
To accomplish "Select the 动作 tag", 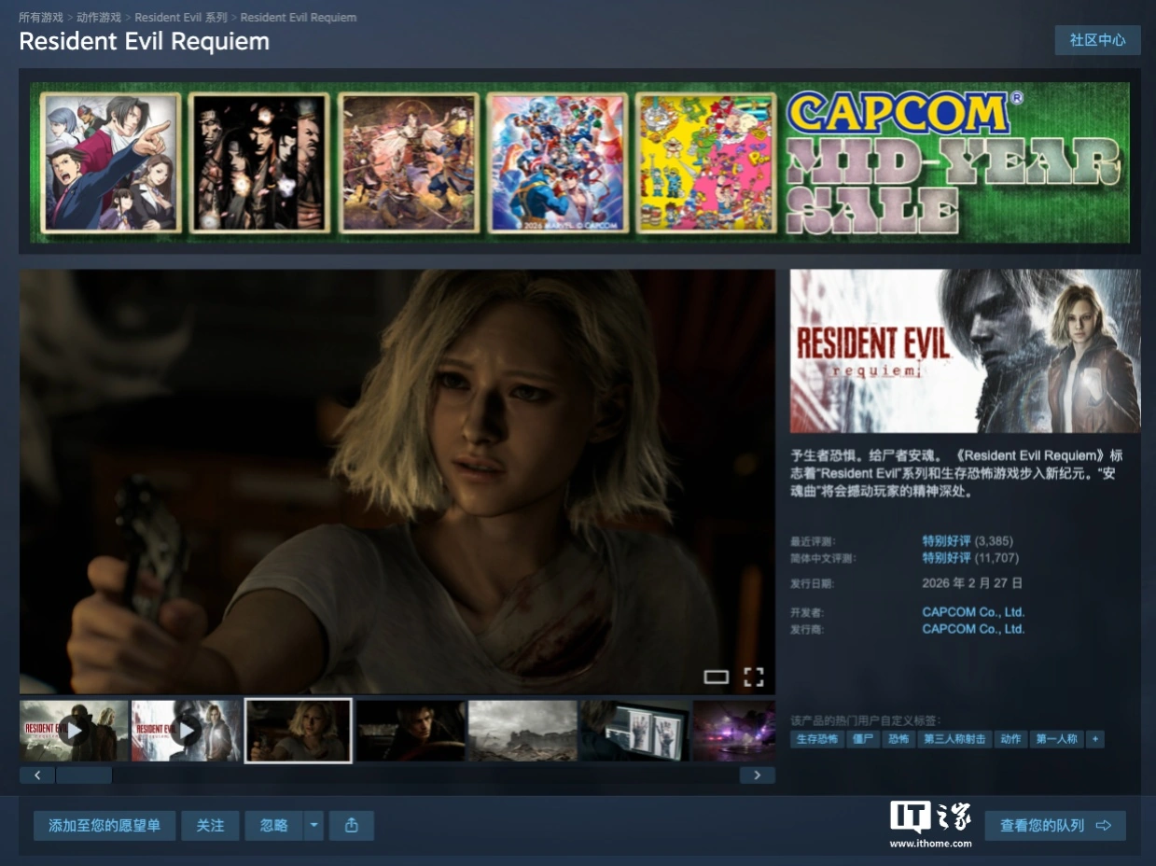I will pos(1010,739).
